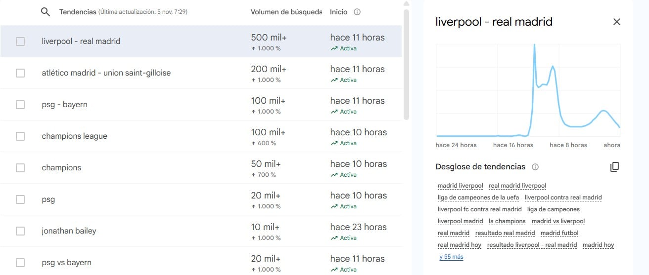The image size is (649, 275).
Task: Click the Activa trend icon for jonathan bailey
Action: [334, 238]
